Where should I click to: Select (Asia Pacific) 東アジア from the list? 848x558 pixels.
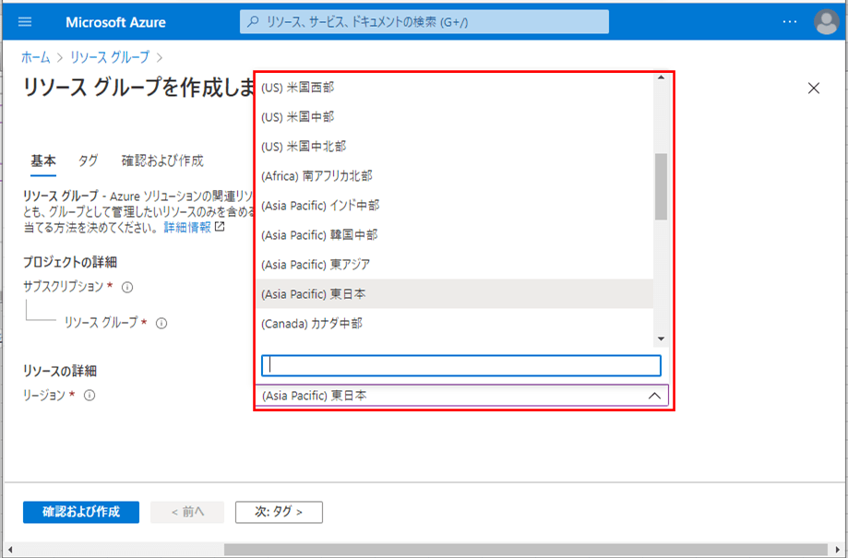click(317, 265)
